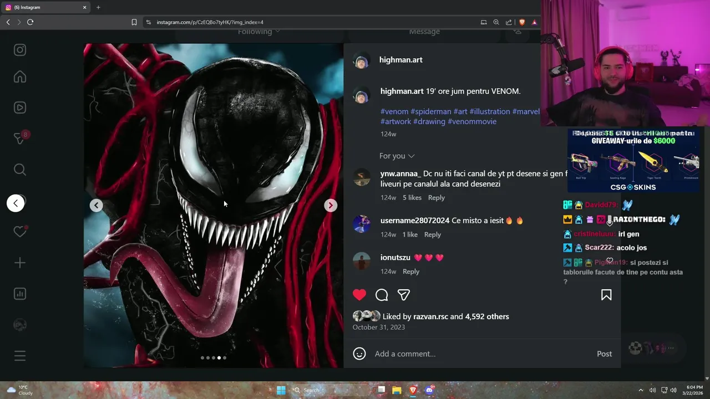Open the taskbar clock showing 6:04 PM

tap(694, 390)
